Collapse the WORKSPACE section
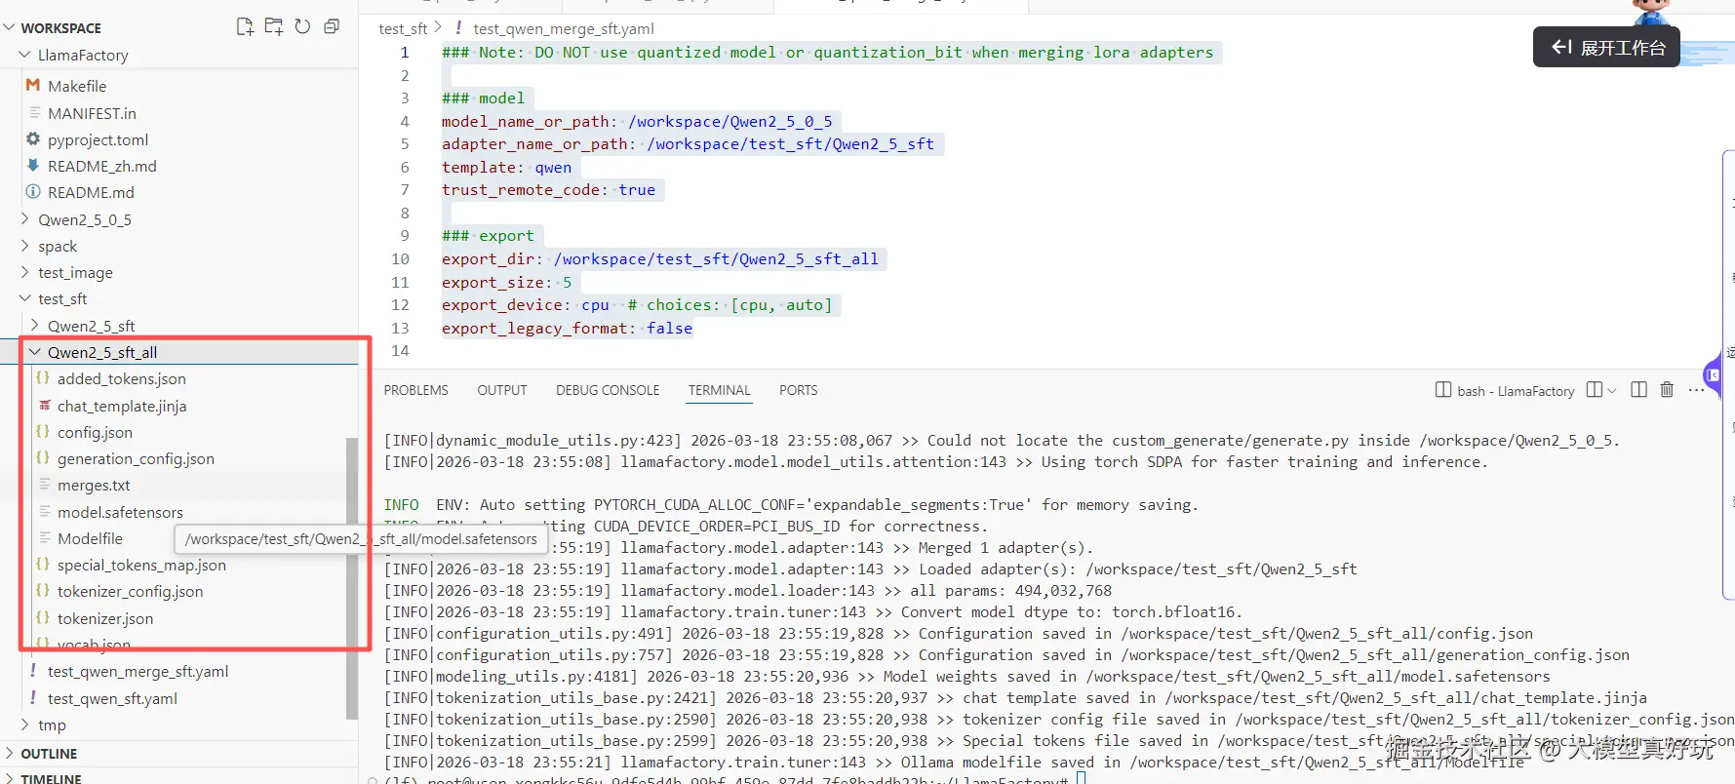1735x784 pixels. [x=60, y=27]
